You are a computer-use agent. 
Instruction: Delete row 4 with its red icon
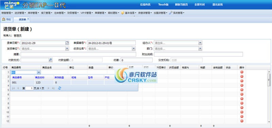coord(242,85)
